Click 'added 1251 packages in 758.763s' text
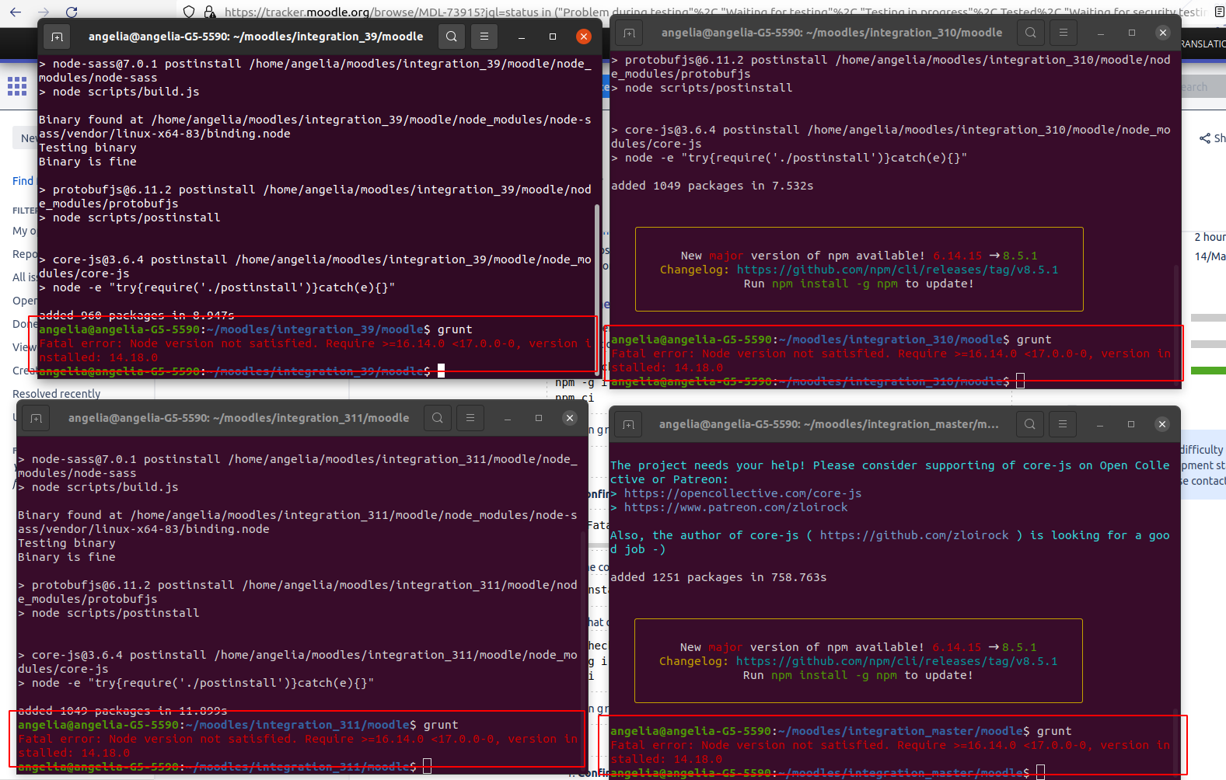Screen dimensions: 1226x780 pyautogui.click(x=718, y=577)
